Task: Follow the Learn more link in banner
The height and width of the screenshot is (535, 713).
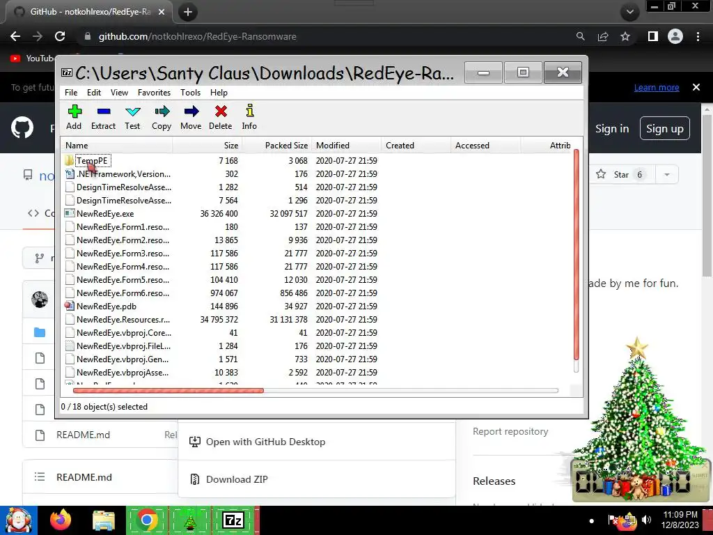Action: coord(657,87)
